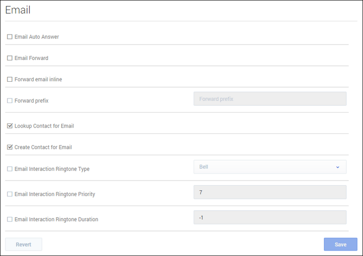Click the chevron arrow in the ringtone dropdown
The width and height of the screenshot is (363, 256).
click(338, 167)
